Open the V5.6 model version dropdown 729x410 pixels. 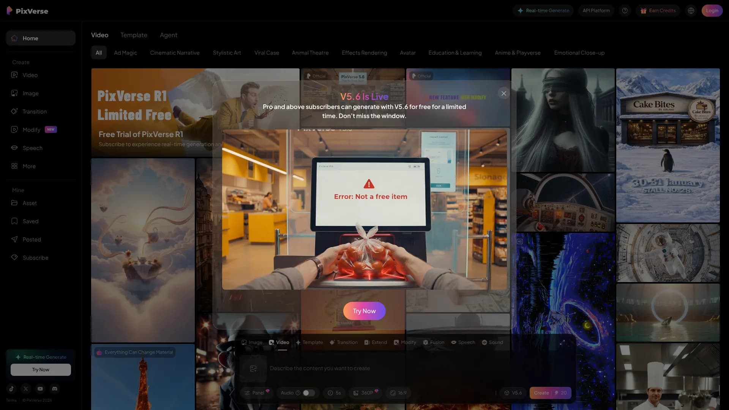click(x=513, y=393)
